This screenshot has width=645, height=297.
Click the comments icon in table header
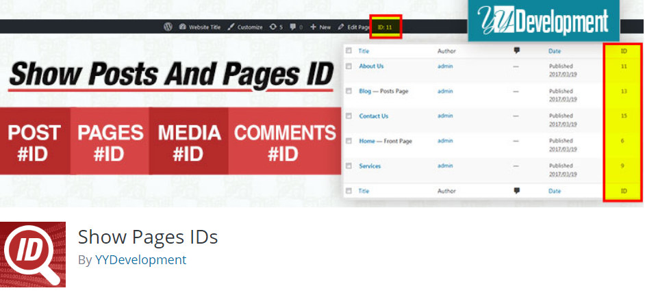517,51
